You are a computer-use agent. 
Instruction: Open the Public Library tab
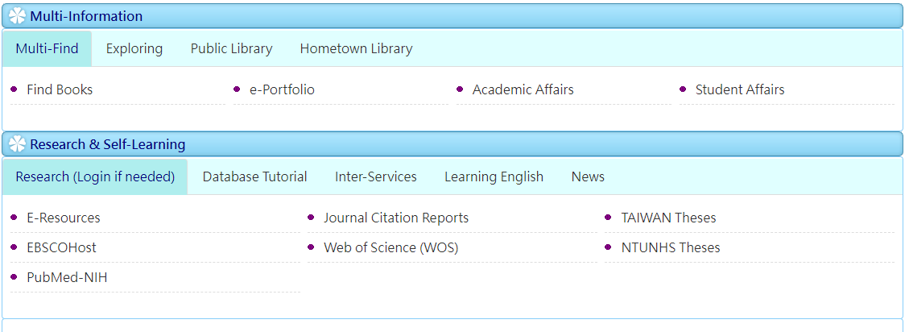[231, 49]
